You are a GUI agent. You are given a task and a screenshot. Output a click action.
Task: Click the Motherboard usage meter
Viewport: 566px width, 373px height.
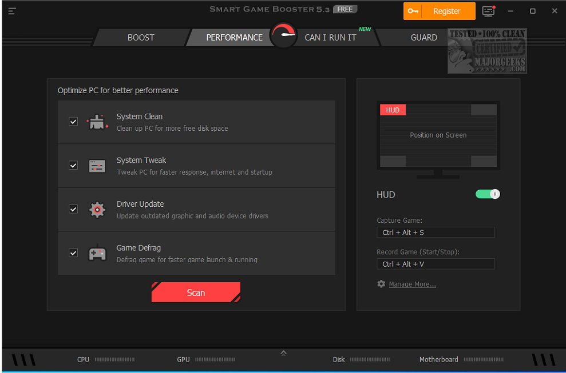click(x=484, y=359)
